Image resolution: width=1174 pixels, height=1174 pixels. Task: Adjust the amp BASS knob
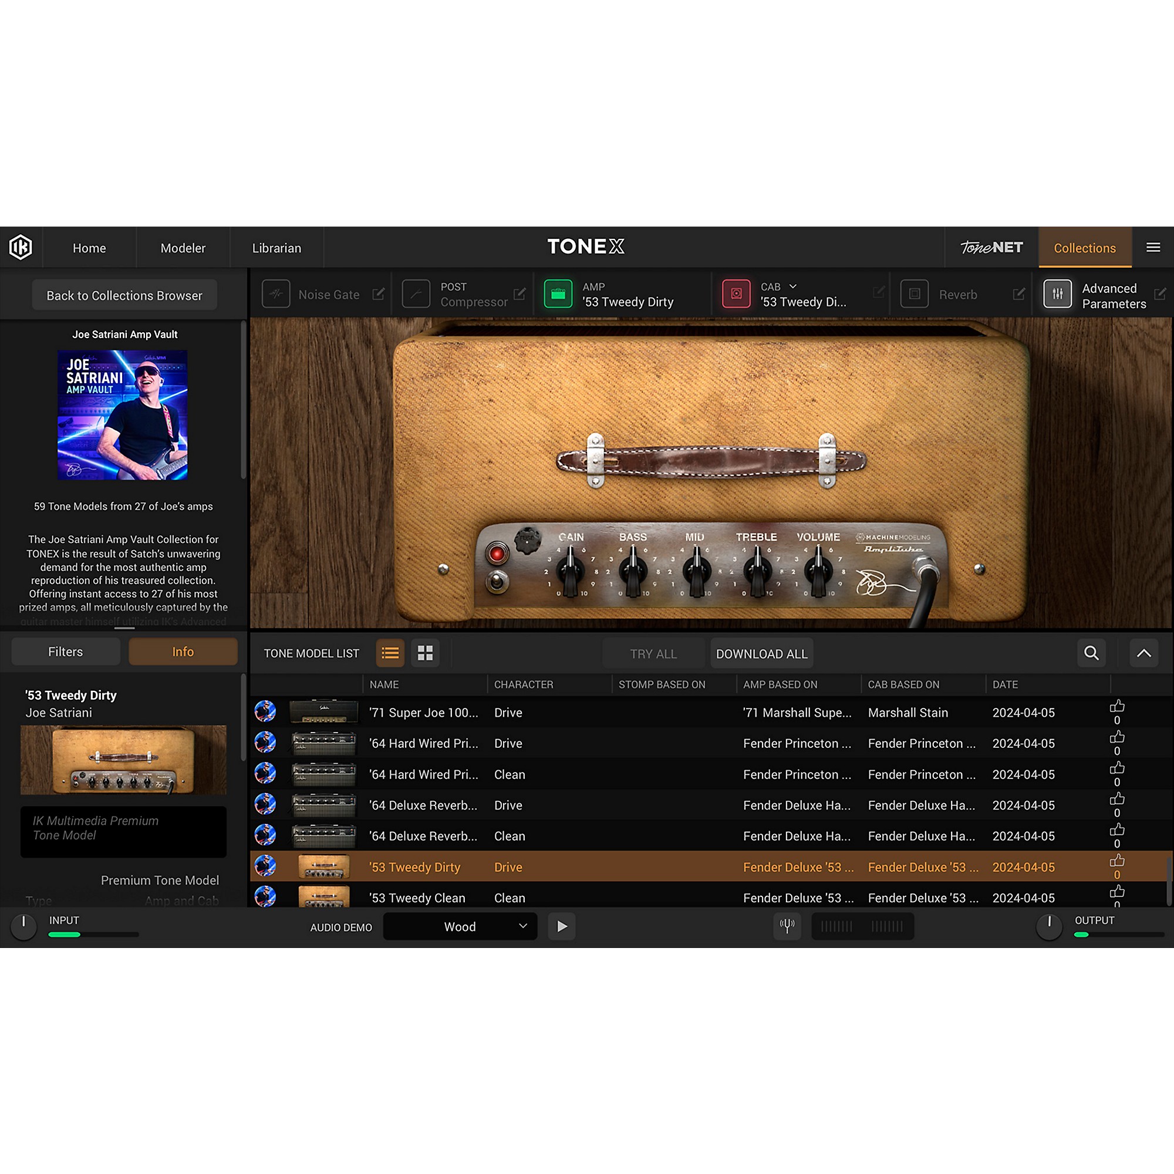633,571
